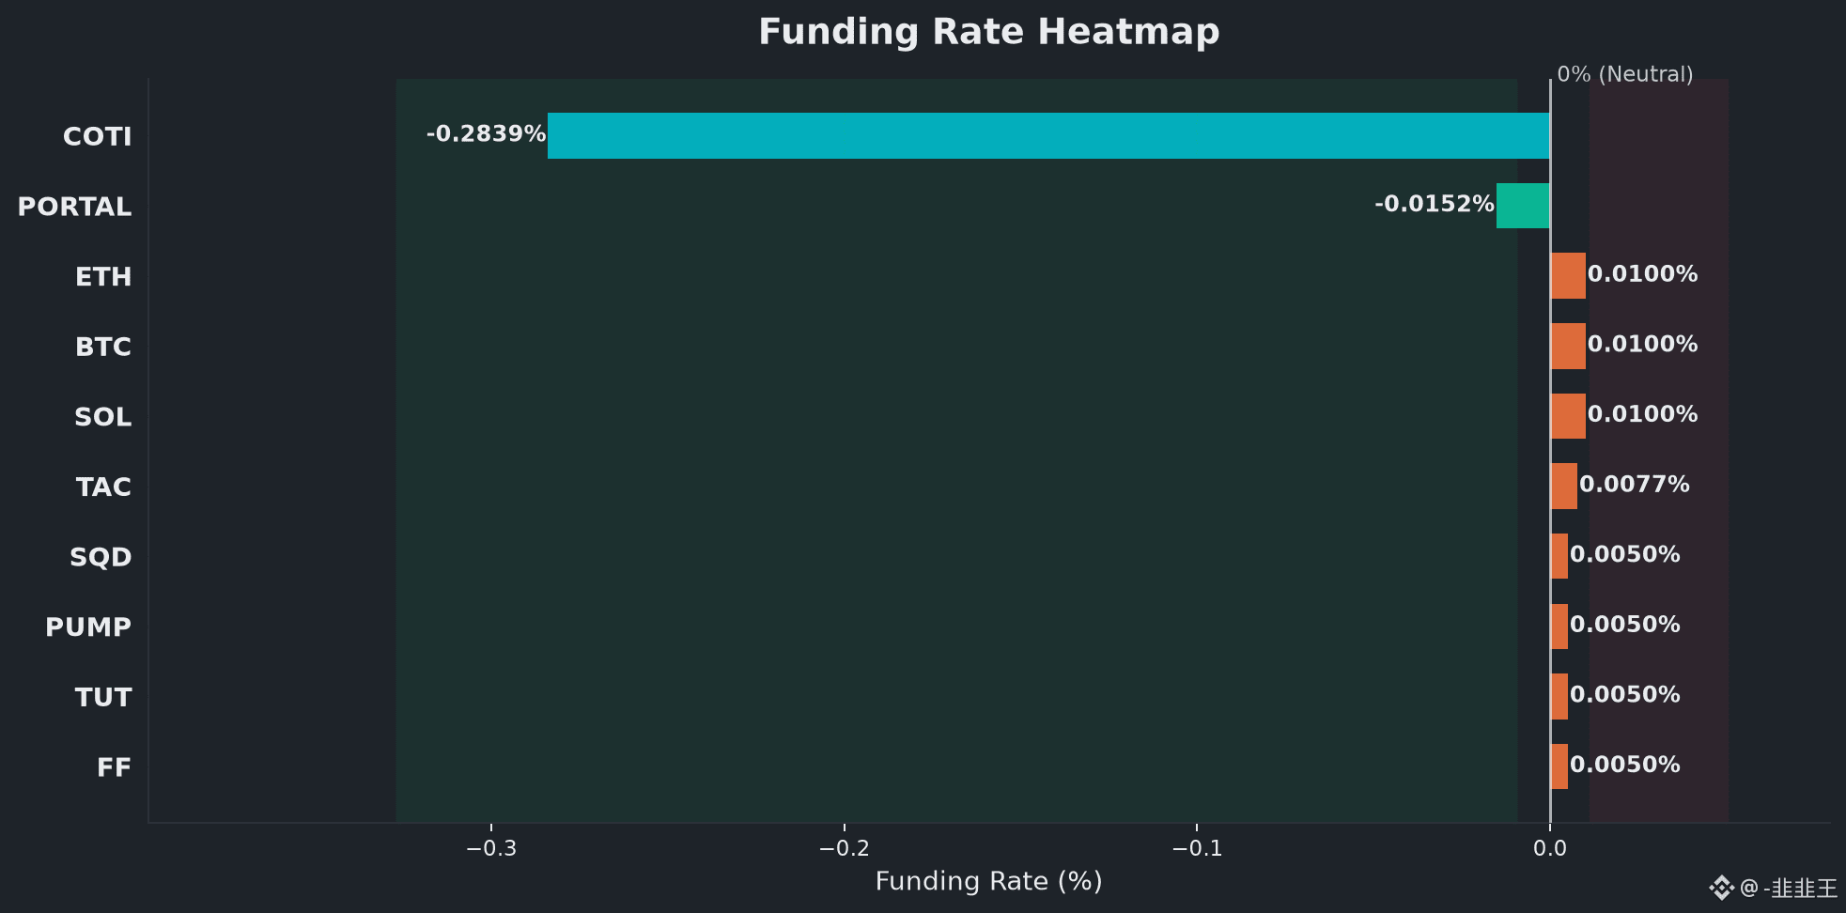
Task: Click the BTC row label
Action: (103, 348)
